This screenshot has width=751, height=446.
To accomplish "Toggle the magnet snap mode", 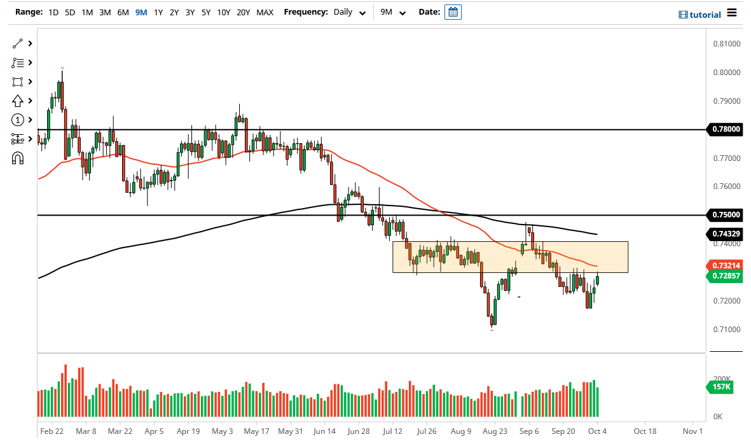I will pos(17,158).
